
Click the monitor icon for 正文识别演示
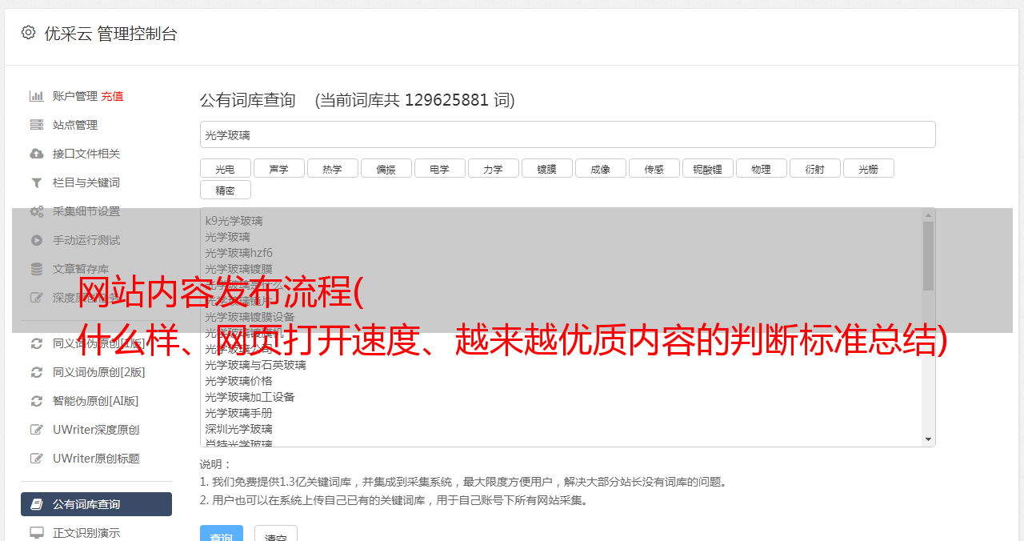[36, 533]
